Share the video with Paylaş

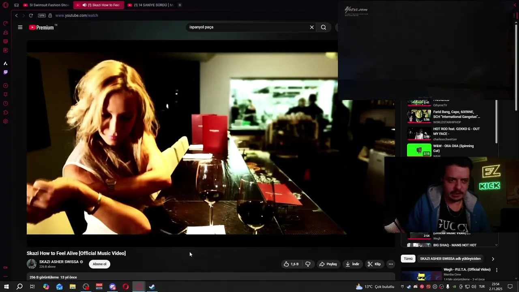[328, 264]
